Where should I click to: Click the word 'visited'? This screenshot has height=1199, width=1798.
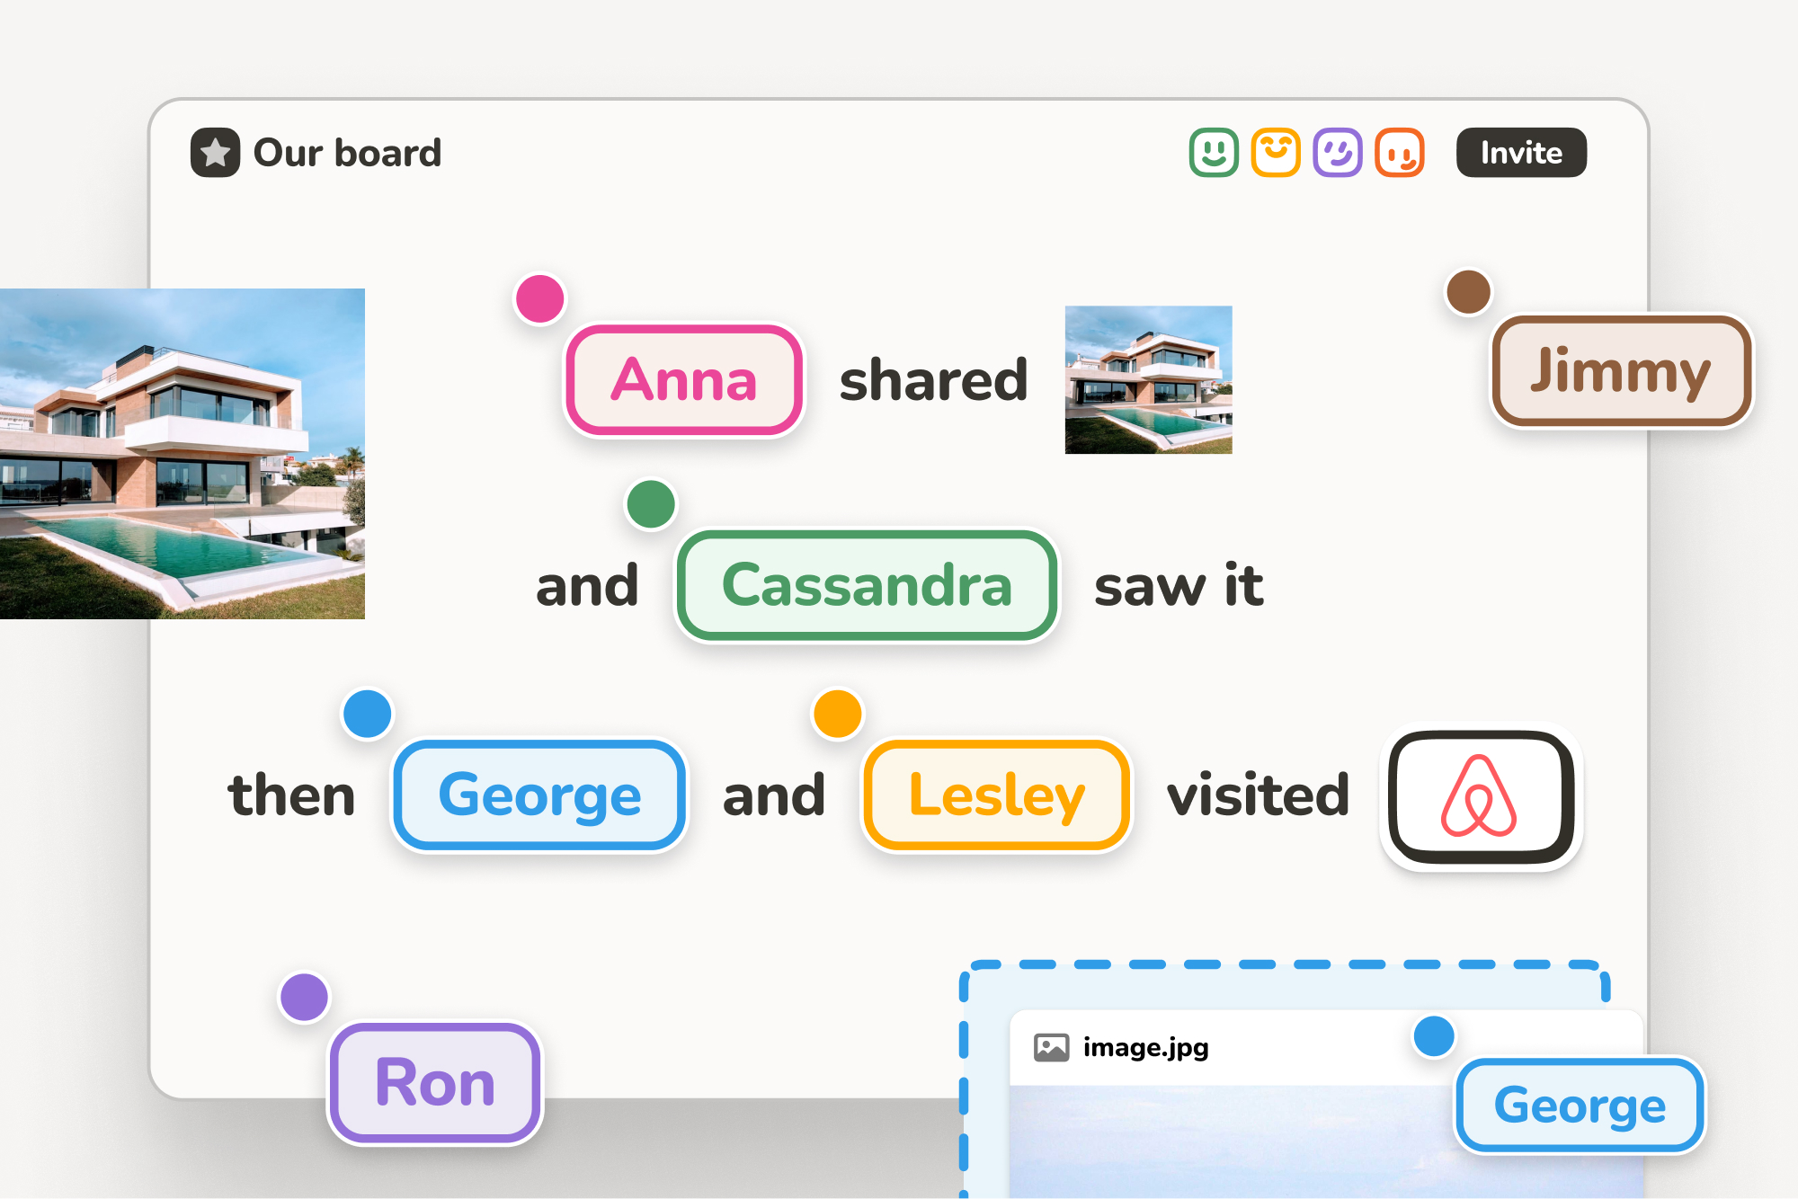click(1259, 795)
